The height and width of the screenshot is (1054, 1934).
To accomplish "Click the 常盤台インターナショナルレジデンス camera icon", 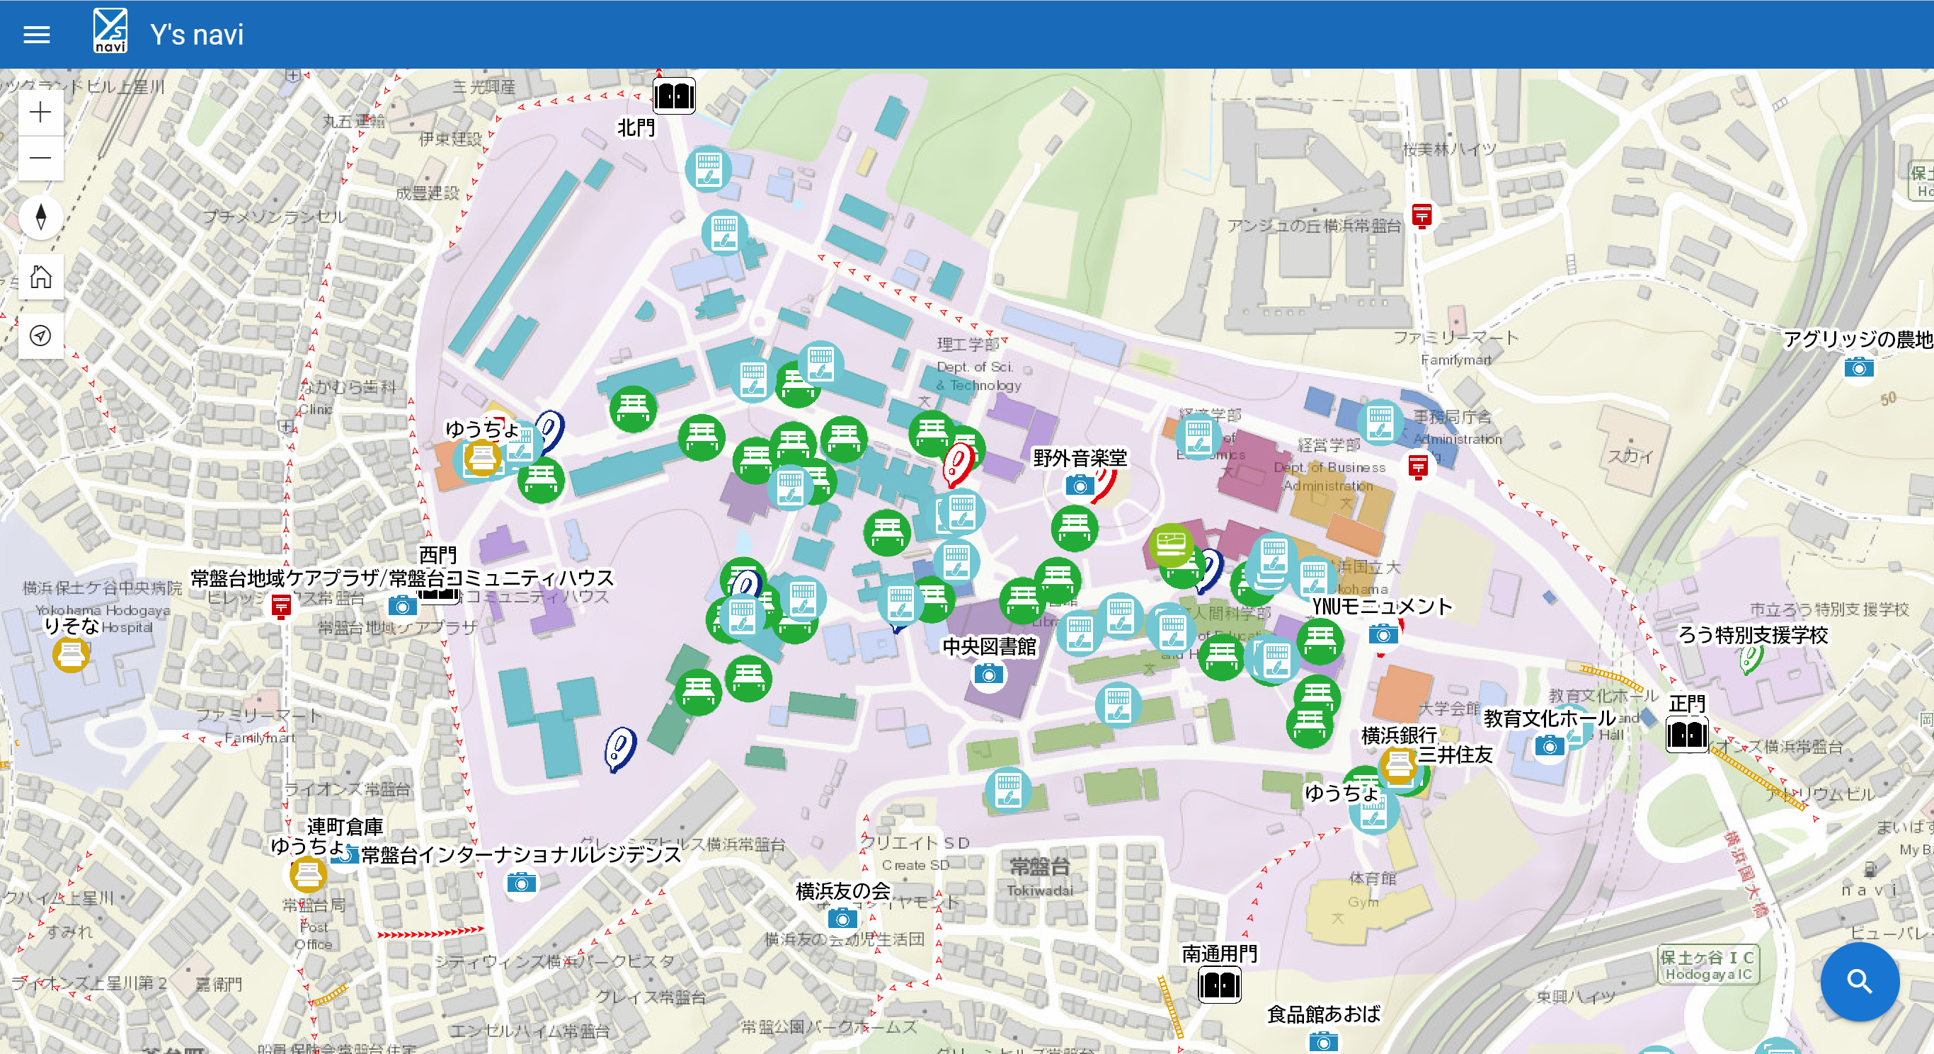I will click(521, 882).
